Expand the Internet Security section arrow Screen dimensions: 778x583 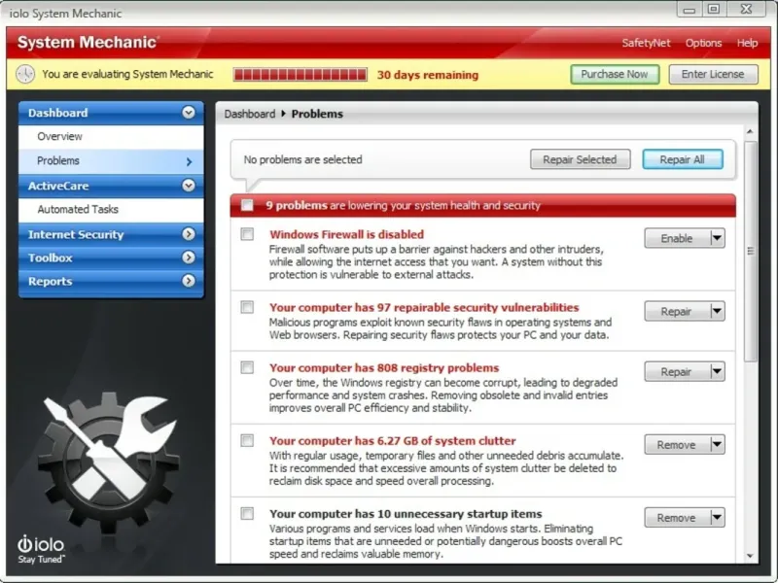[x=189, y=234]
